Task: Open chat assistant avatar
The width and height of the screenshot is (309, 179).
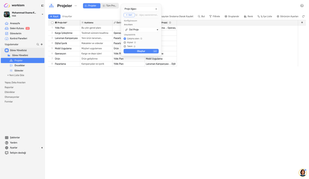Action: click(x=302, y=172)
